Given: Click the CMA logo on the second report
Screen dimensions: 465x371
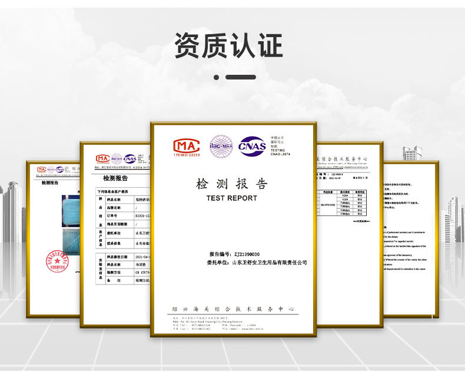Looking at the screenshot, I should (x=102, y=159).
